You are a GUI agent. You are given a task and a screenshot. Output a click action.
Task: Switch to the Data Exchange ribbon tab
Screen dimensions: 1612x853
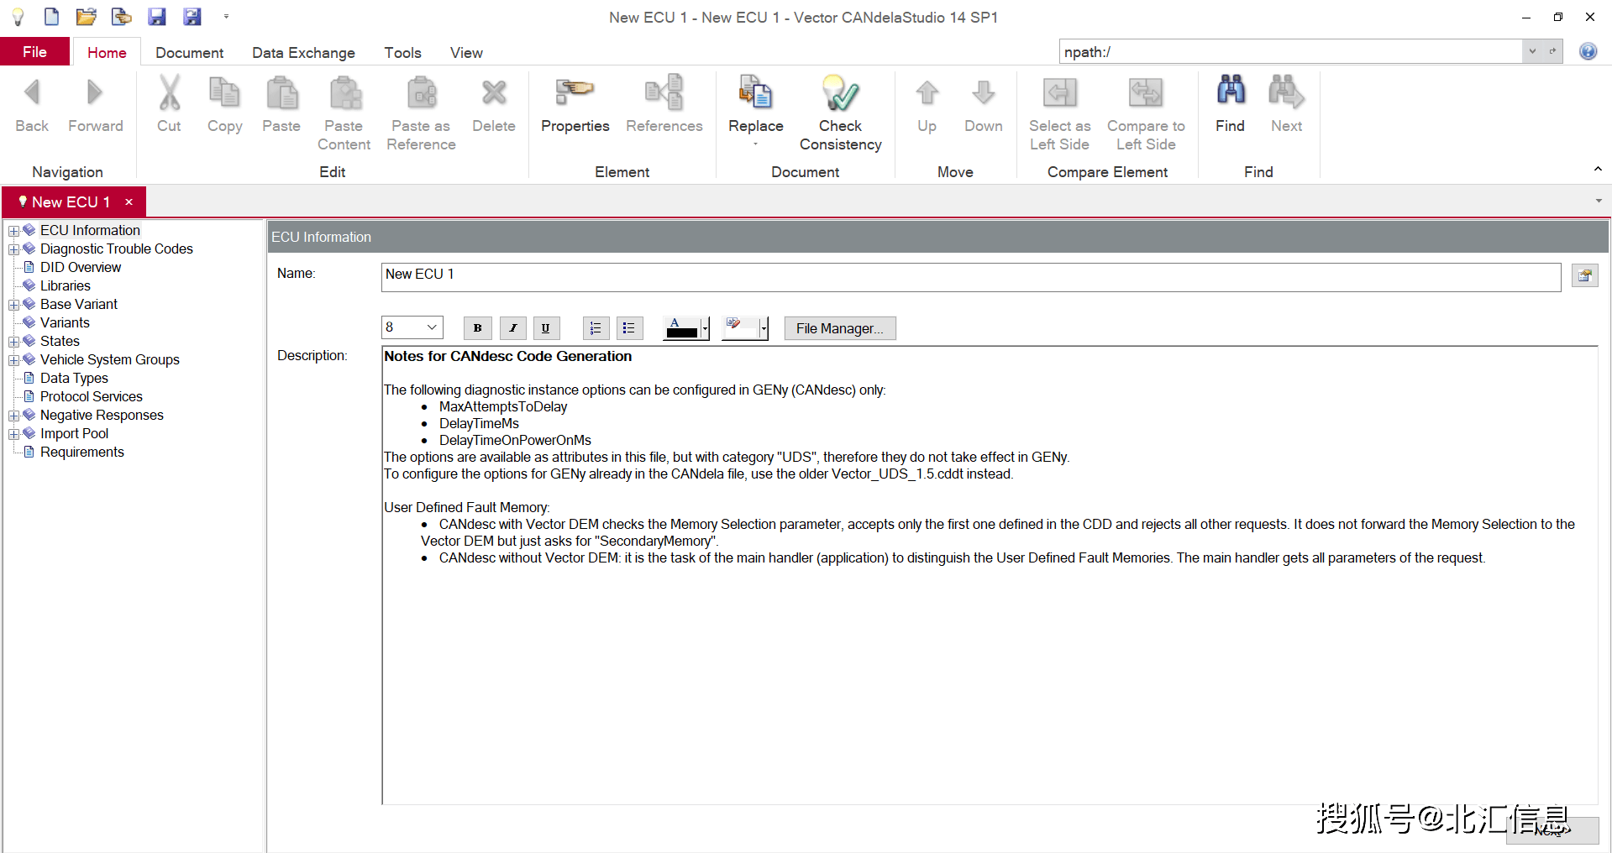pyautogui.click(x=303, y=53)
